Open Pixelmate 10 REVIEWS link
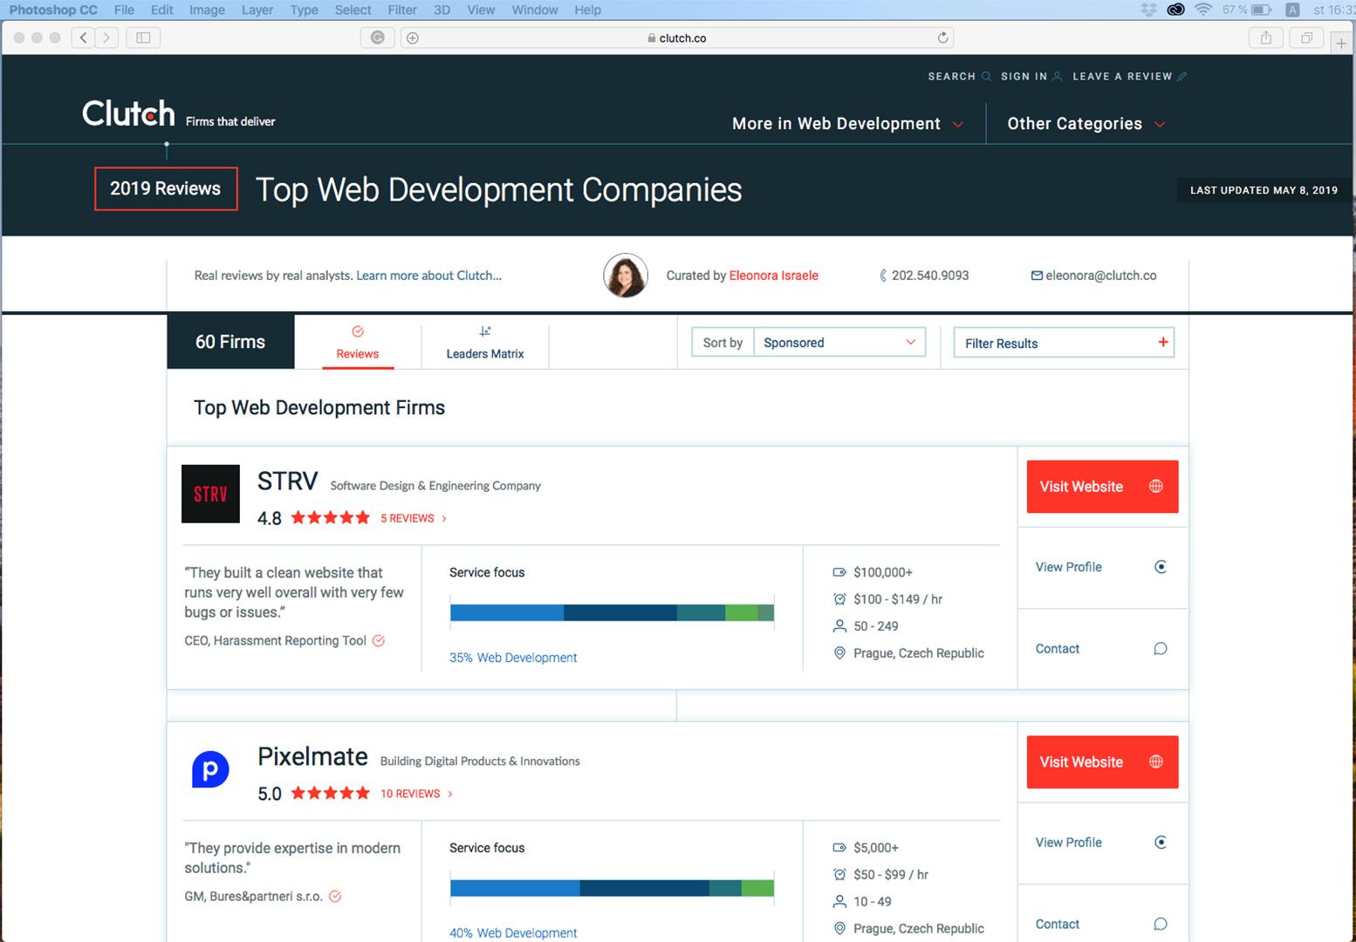Image resolution: width=1356 pixels, height=942 pixels. point(416,794)
